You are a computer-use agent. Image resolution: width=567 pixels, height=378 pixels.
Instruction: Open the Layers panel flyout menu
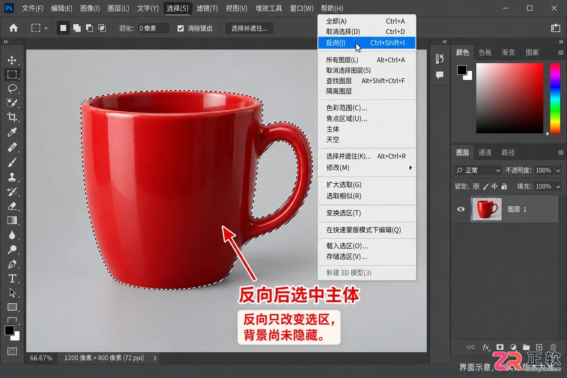[561, 153]
